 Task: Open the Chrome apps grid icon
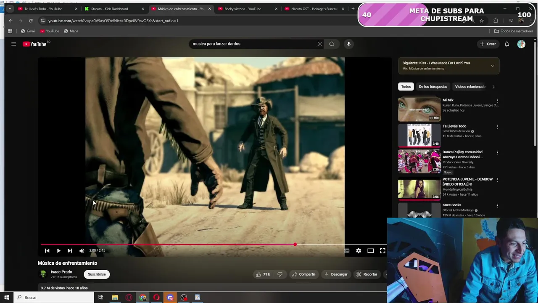point(10,31)
